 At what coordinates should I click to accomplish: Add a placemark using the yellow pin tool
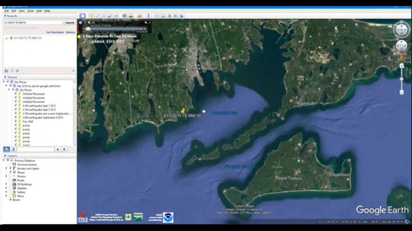tap(91, 16)
